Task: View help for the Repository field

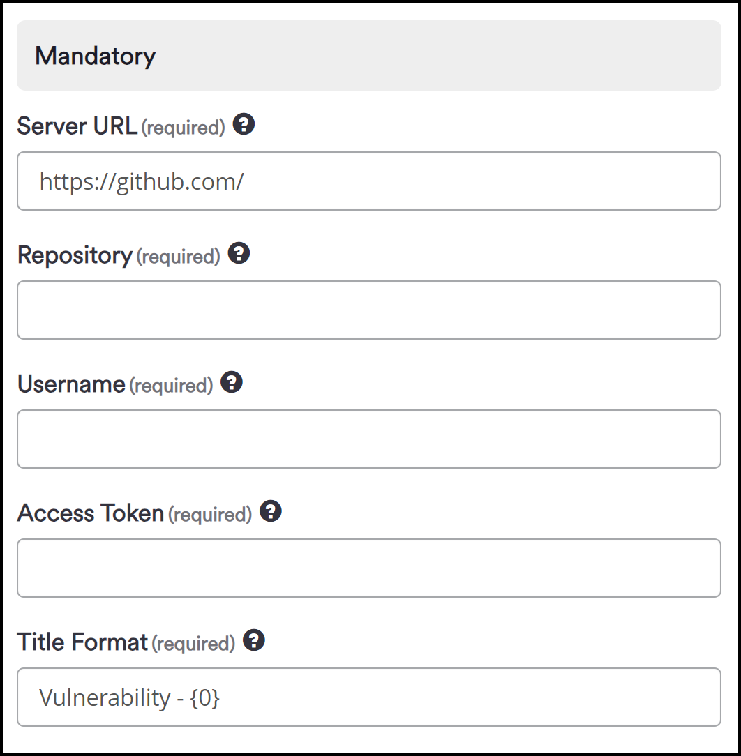Action: [239, 254]
